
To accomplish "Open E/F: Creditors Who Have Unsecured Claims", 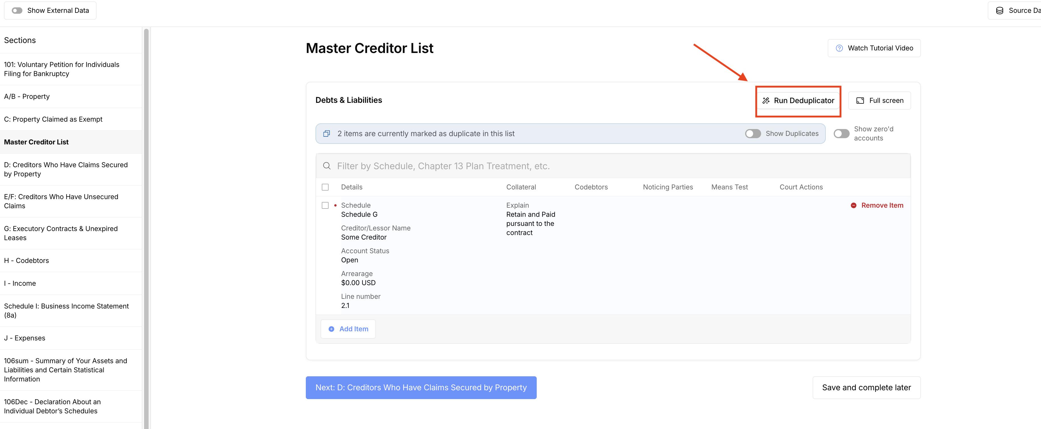I will [71, 201].
